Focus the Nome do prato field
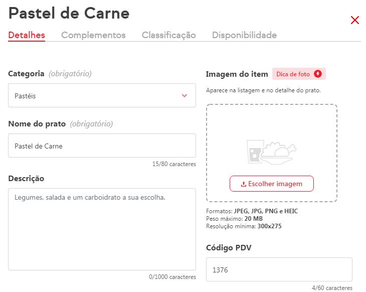The height and width of the screenshot is (292, 366). pyautogui.click(x=102, y=146)
